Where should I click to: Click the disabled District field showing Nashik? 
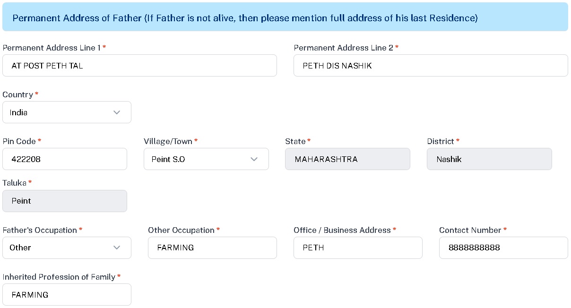489,159
